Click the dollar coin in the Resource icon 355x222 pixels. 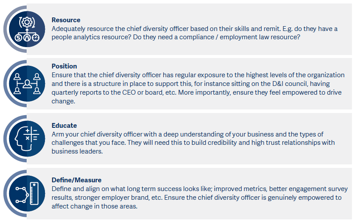click(18, 38)
